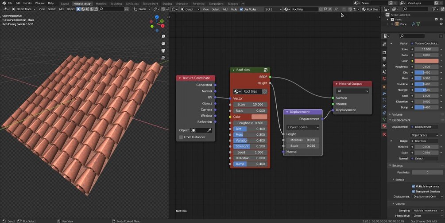Switch to orthographic grid view icon
The image size is (445, 223).
point(163,58)
